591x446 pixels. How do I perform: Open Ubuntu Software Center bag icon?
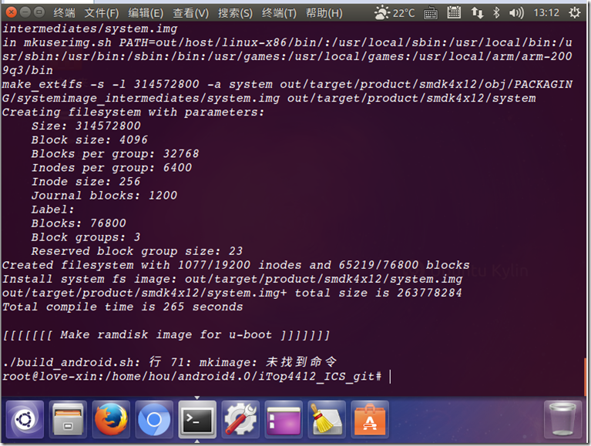pos(370,419)
